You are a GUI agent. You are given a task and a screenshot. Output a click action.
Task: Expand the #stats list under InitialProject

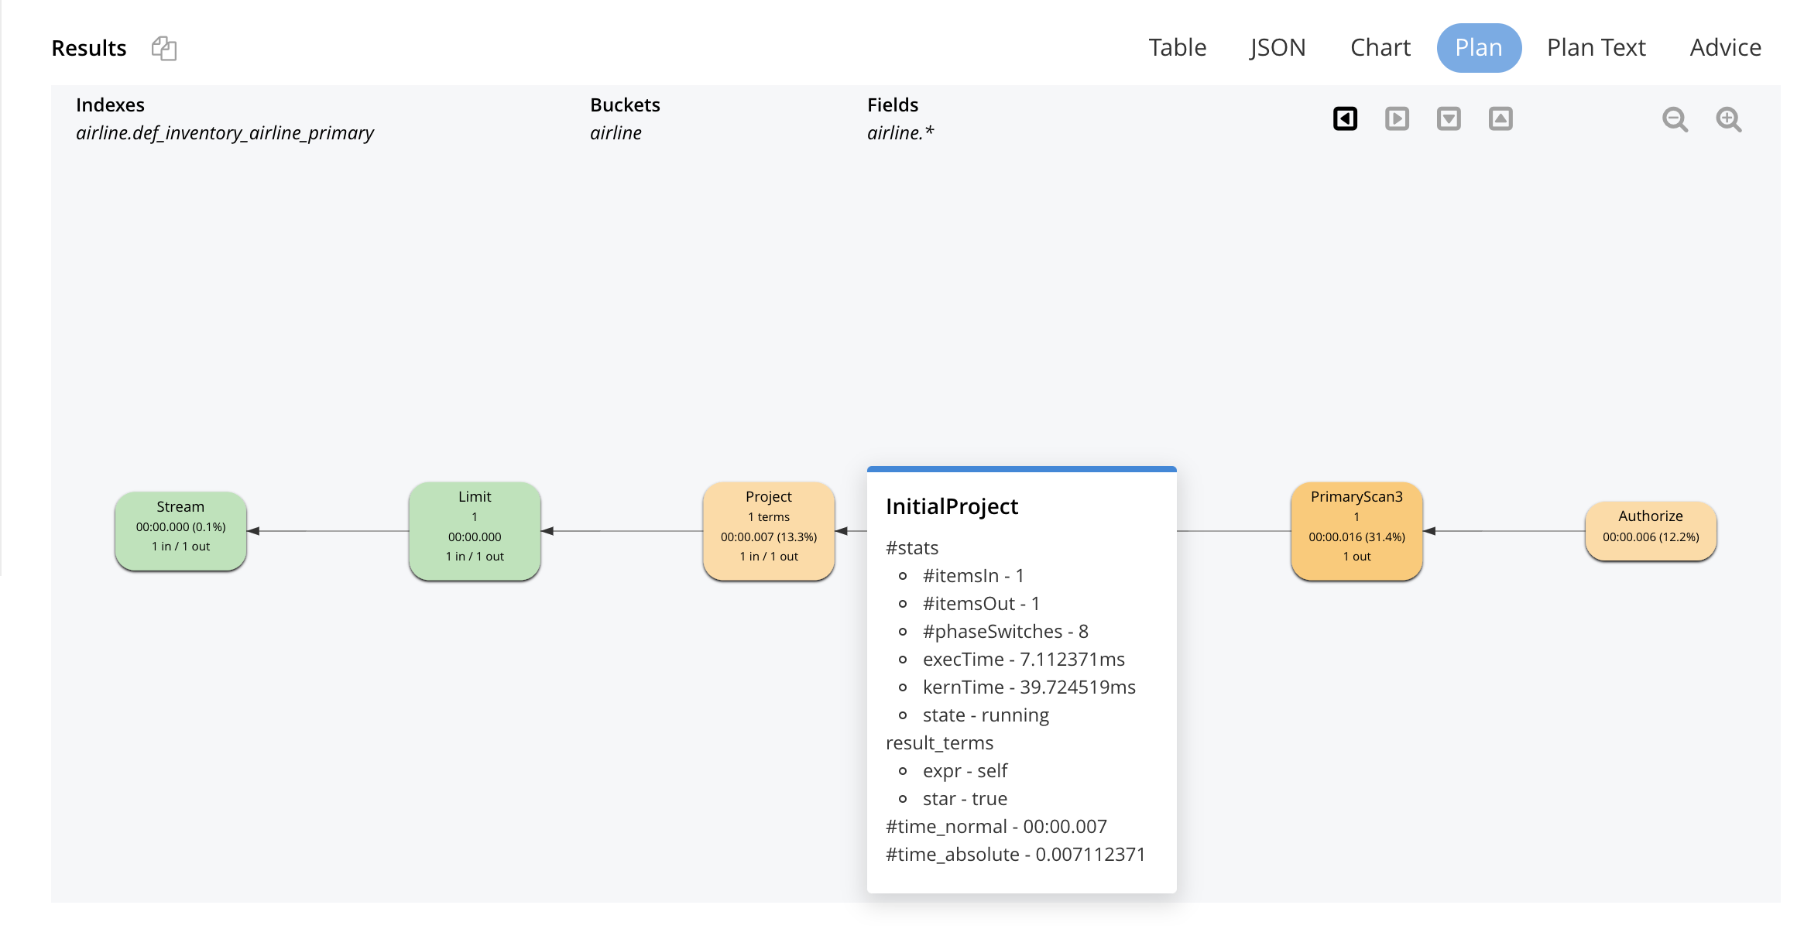click(x=911, y=547)
